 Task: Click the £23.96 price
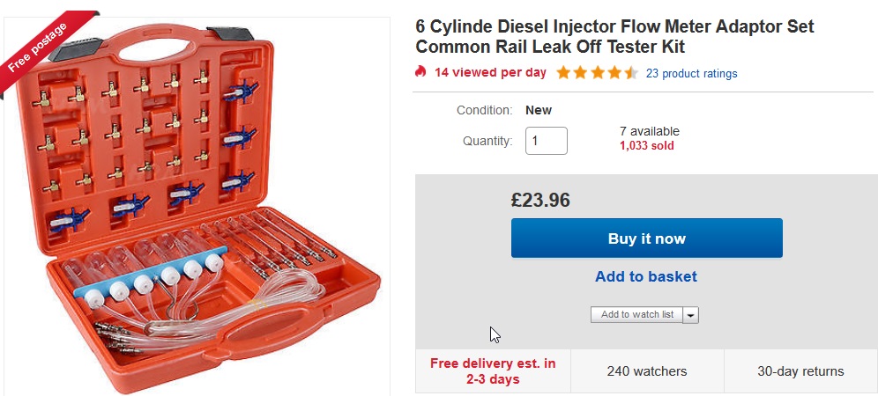pyautogui.click(x=540, y=200)
